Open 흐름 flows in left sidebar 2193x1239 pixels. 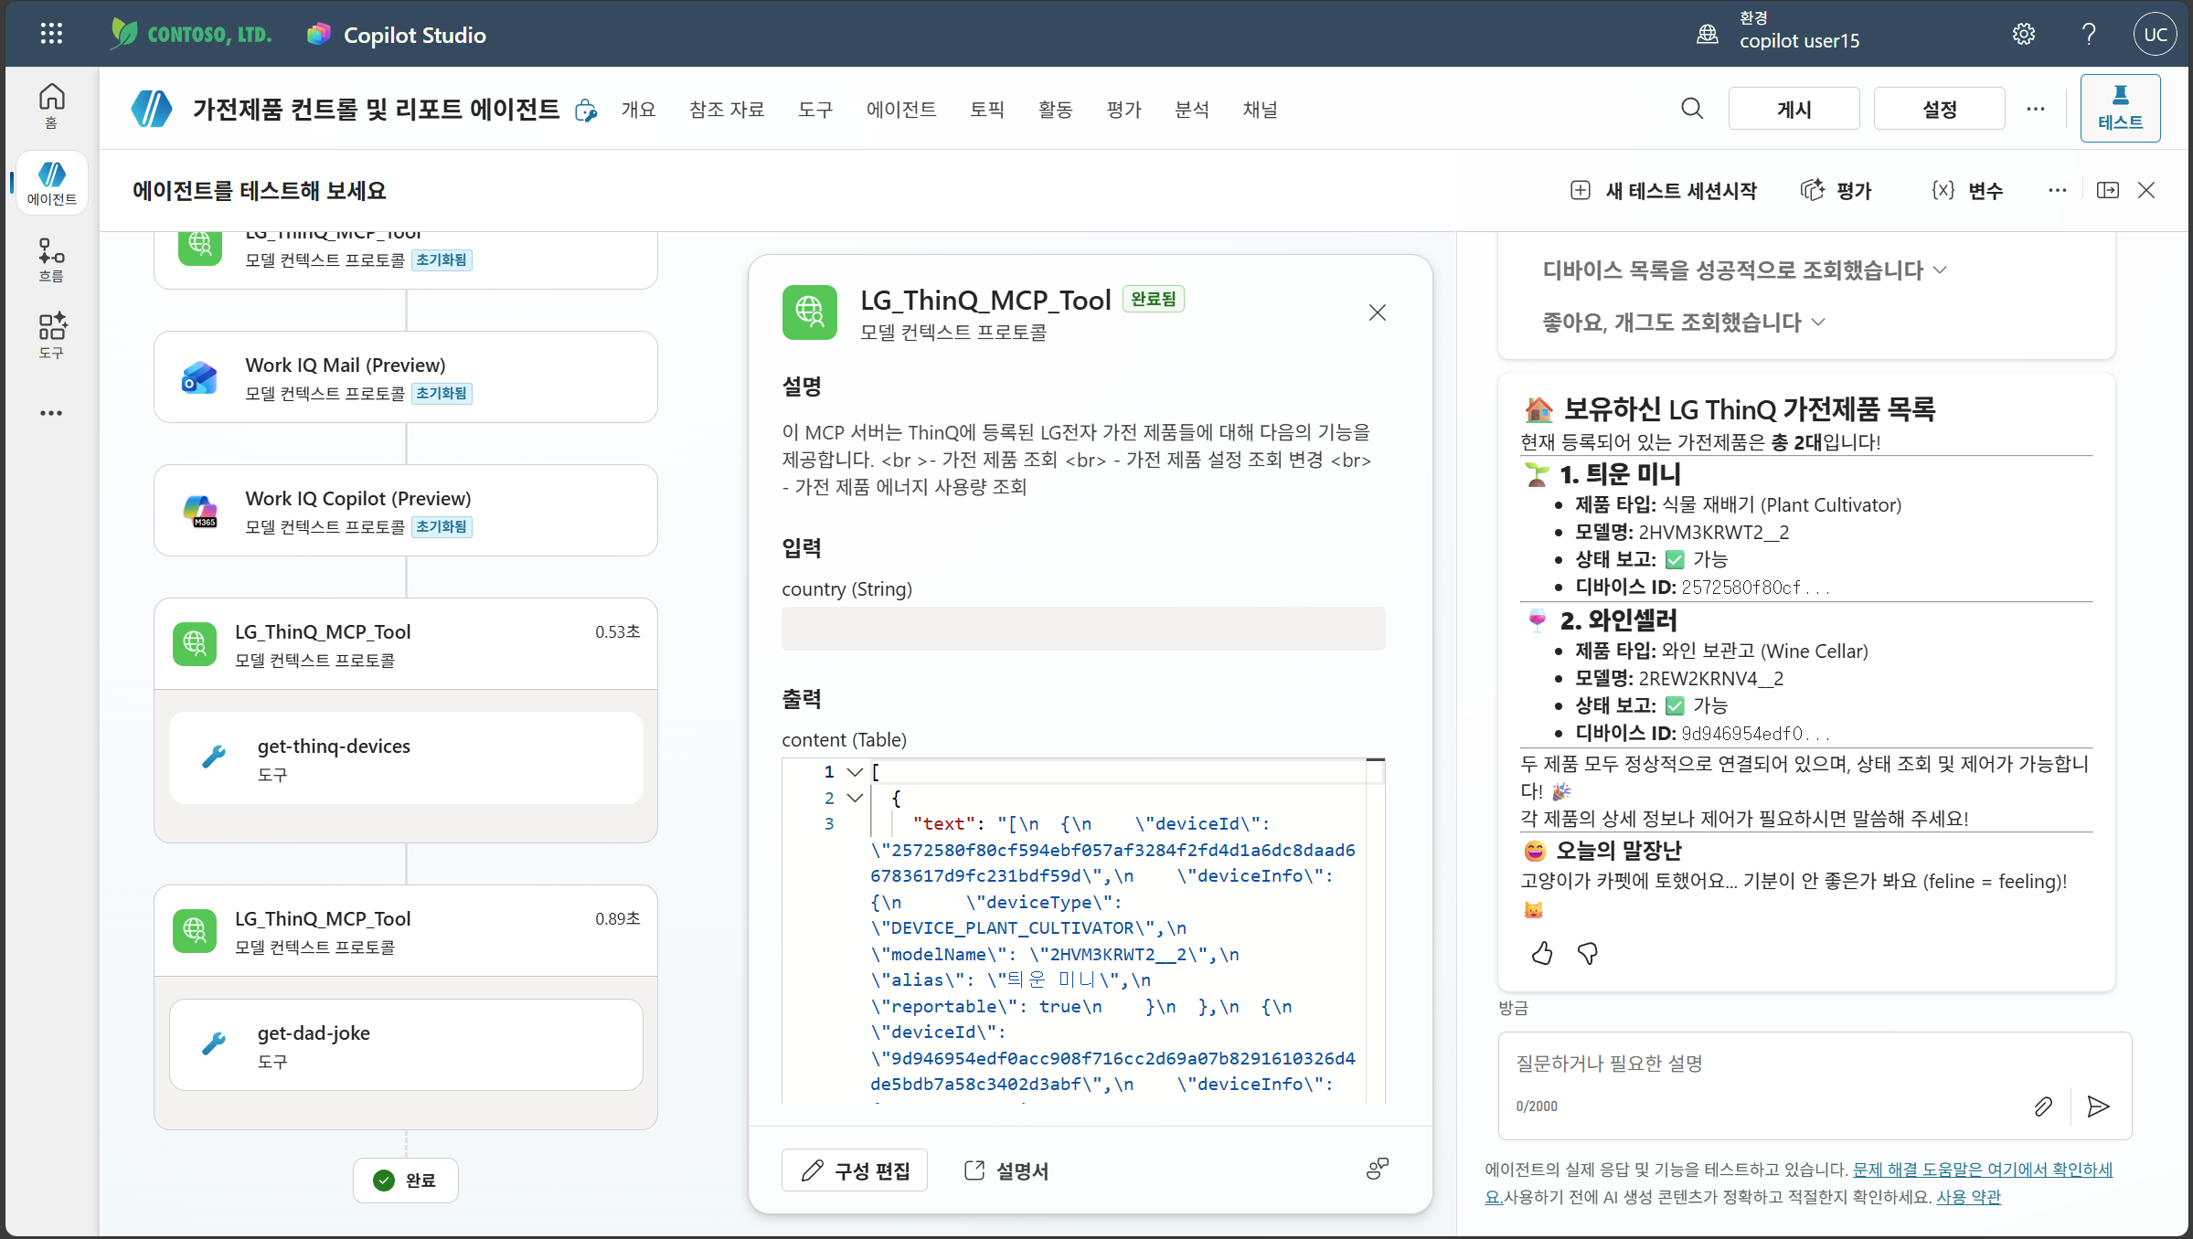point(51,260)
